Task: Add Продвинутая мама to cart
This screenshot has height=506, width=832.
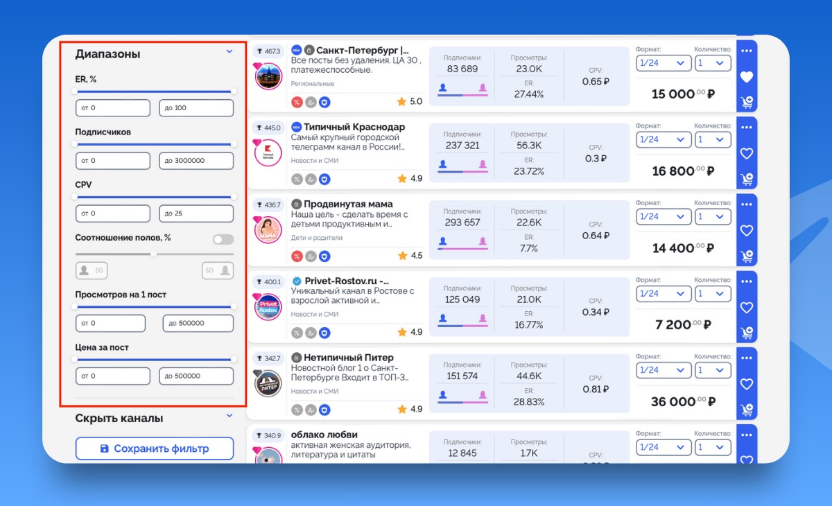Action: [746, 256]
